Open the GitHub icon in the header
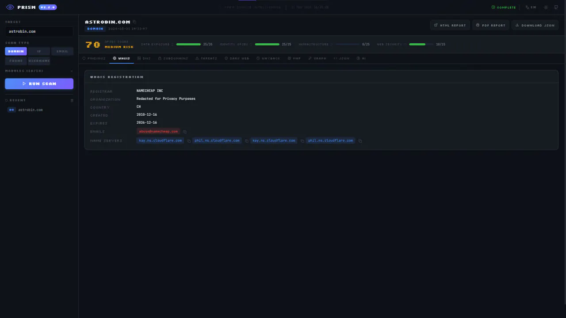Screen dimensions: 566x318 click(556, 7)
